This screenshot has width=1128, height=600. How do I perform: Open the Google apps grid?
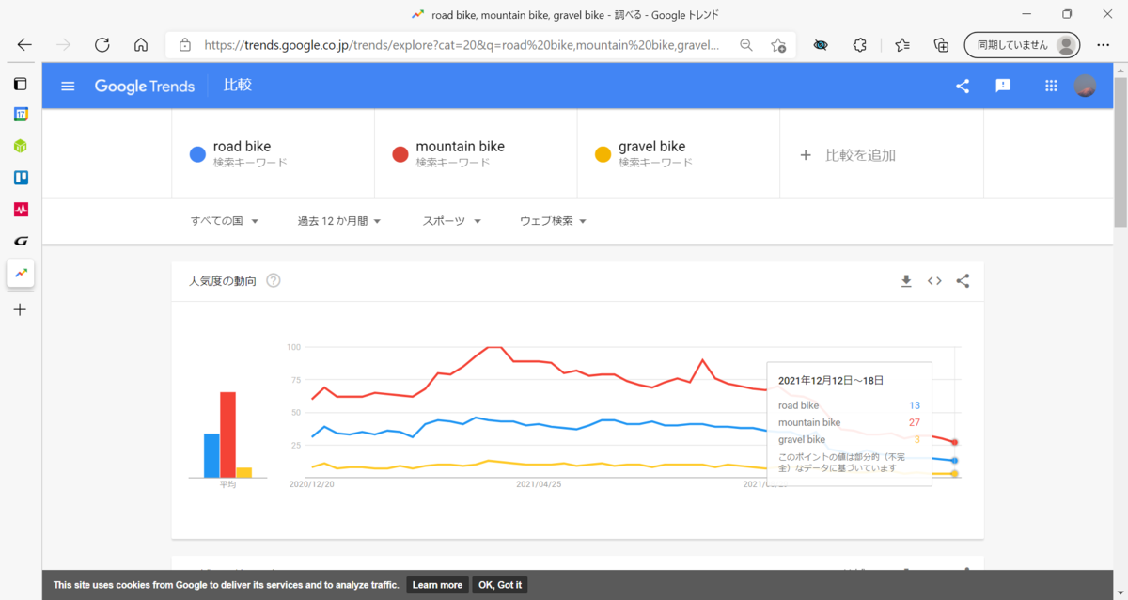pos(1051,86)
